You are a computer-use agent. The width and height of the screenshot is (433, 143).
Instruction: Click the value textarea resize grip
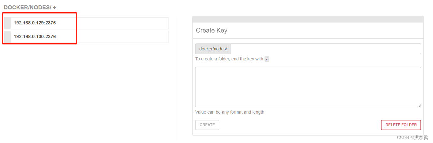click(419, 105)
